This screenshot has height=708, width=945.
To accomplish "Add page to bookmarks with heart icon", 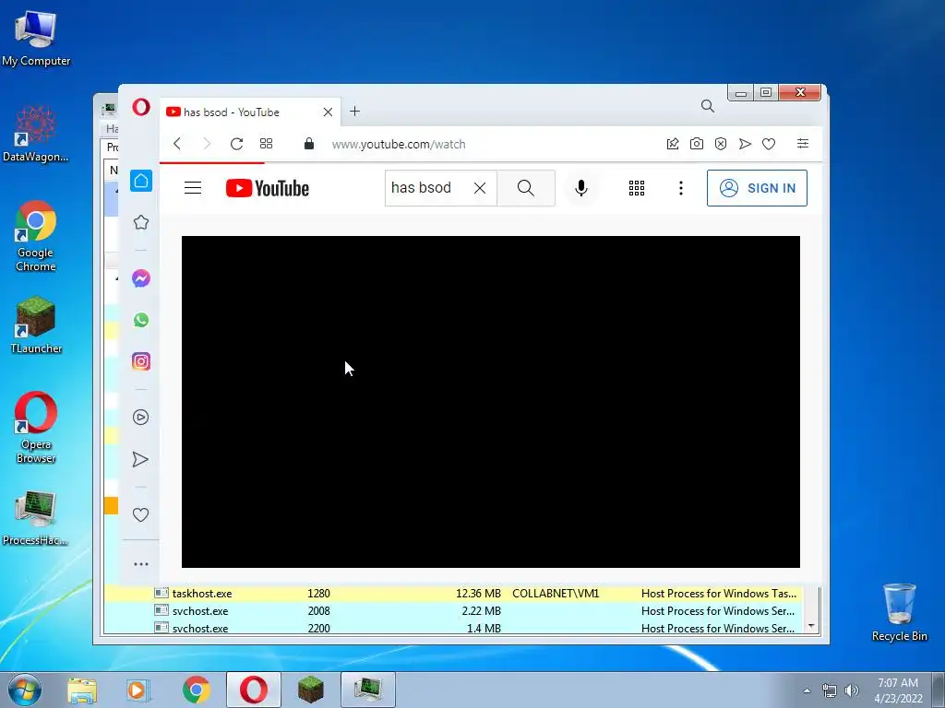I will [x=769, y=144].
